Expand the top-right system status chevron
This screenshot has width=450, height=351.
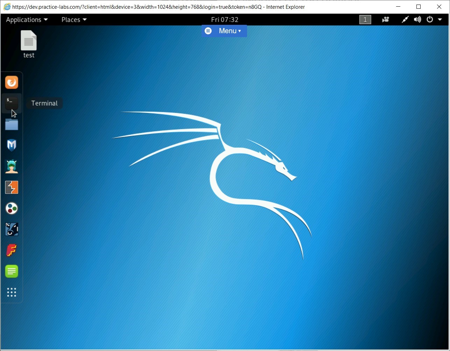coord(440,20)
